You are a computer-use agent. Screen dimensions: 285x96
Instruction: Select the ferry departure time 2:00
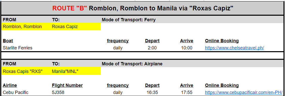[x=152, y=48]
